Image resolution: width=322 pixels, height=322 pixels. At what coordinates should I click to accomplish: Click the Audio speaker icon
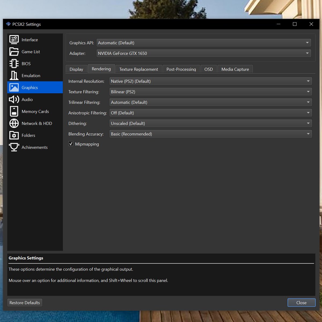pyautogui.click(x=14, y=100)
